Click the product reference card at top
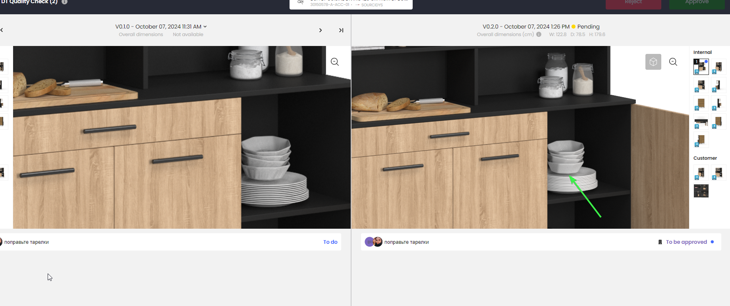 pyautogui.click(x=351, y=4)
